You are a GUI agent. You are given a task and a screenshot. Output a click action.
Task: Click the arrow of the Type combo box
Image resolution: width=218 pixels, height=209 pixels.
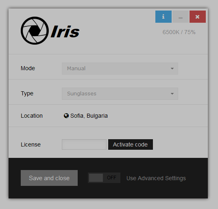tap(172, 94)
